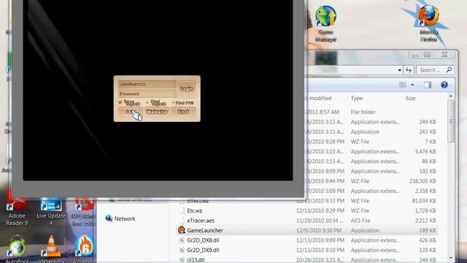Toggle the Find loginID checkbox
Screen dimensions: 467x263
click(147, 102)
